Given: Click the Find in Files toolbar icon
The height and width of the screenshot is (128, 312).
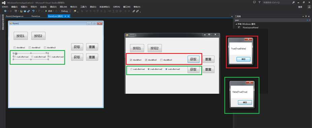Looking at the screenshot, I should (x=75, y=11).
